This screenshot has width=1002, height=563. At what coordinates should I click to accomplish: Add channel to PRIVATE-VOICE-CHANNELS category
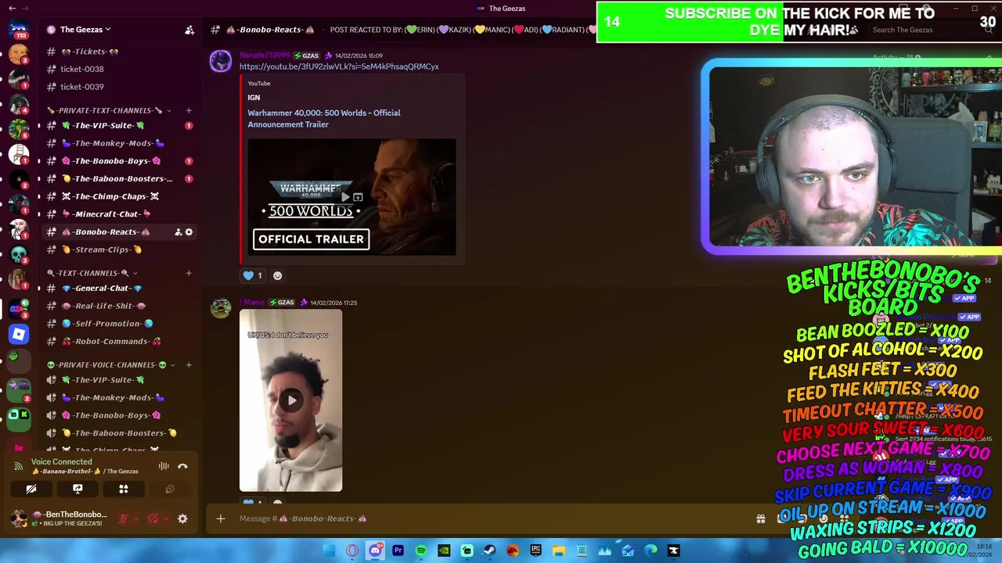click(x=189, y=364)
